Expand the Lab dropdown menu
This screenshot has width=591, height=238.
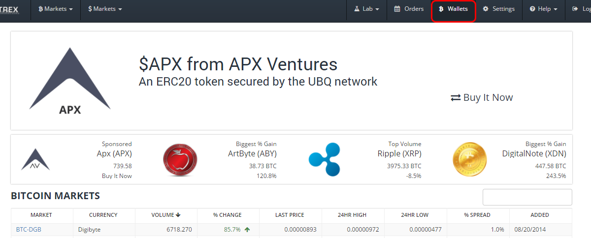coord(366,9)
